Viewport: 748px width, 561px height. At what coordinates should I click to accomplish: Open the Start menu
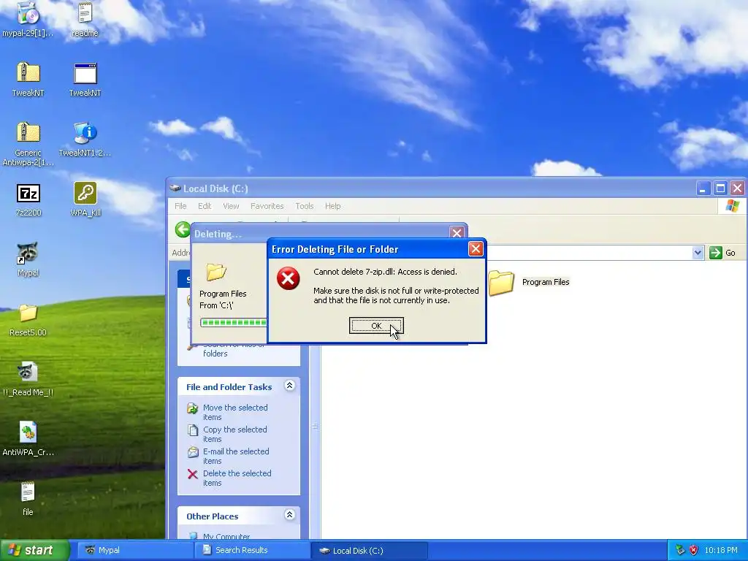pos(34,551)
